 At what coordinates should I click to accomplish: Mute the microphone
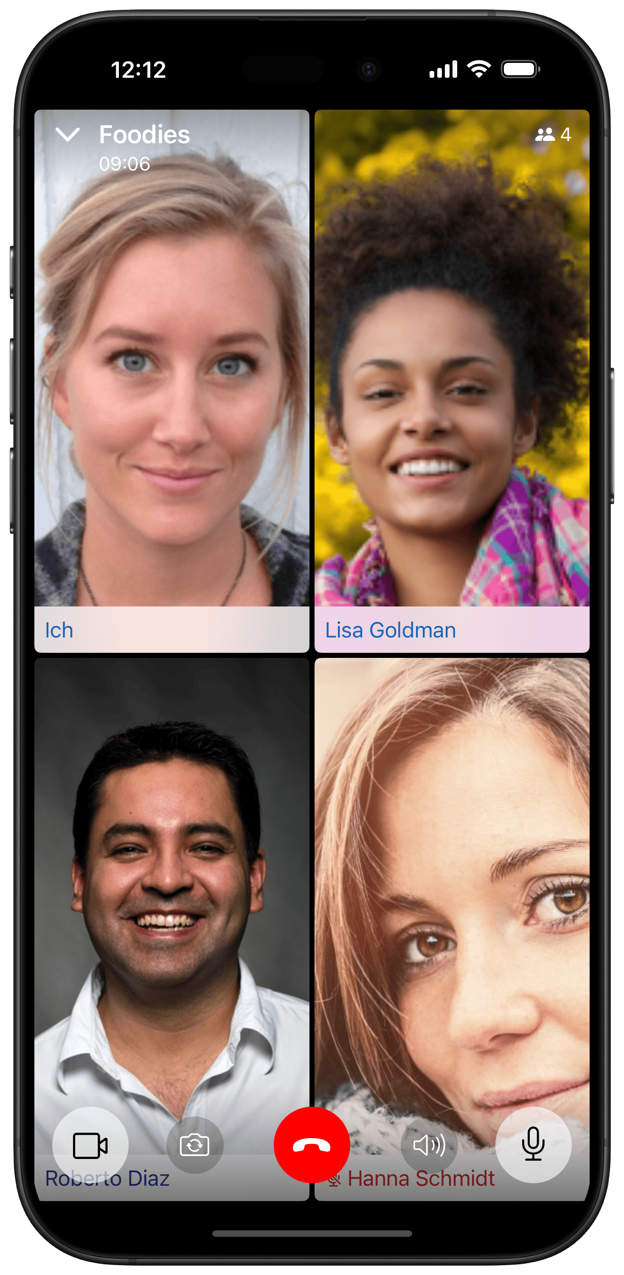click(x=534, y=1145)
